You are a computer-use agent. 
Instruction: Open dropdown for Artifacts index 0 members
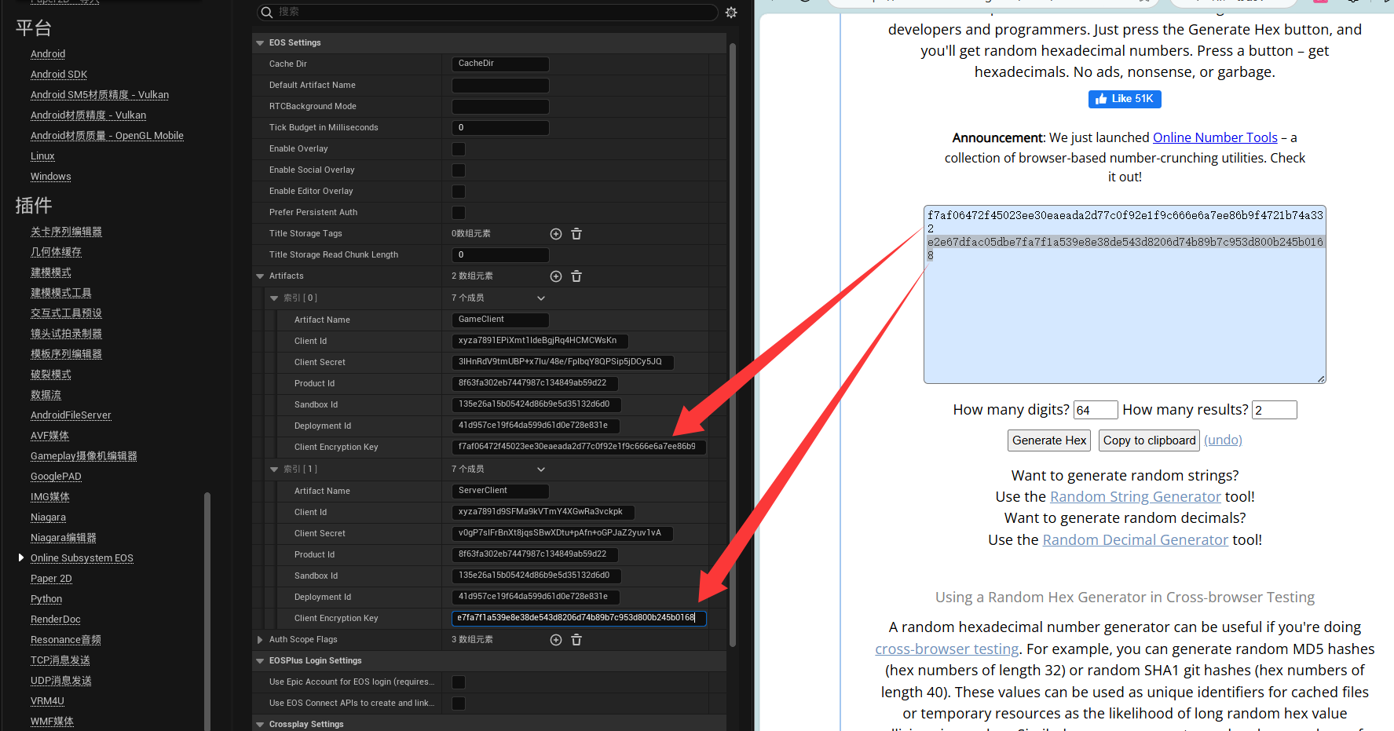(x=540, y=298)
